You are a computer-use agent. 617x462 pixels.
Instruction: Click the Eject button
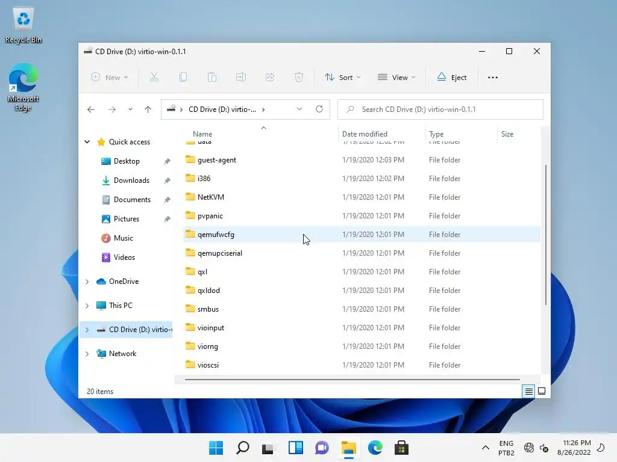(x=452, y=78)
